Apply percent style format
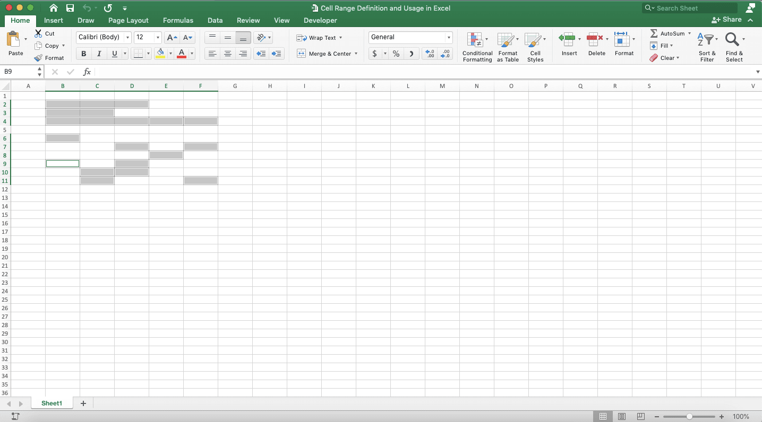 point(396,54)
